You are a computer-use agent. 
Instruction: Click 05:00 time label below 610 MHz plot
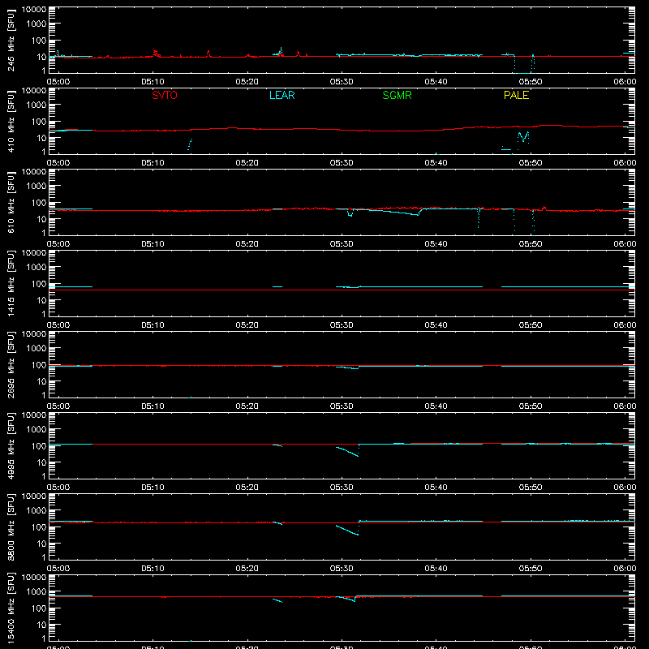58,244
